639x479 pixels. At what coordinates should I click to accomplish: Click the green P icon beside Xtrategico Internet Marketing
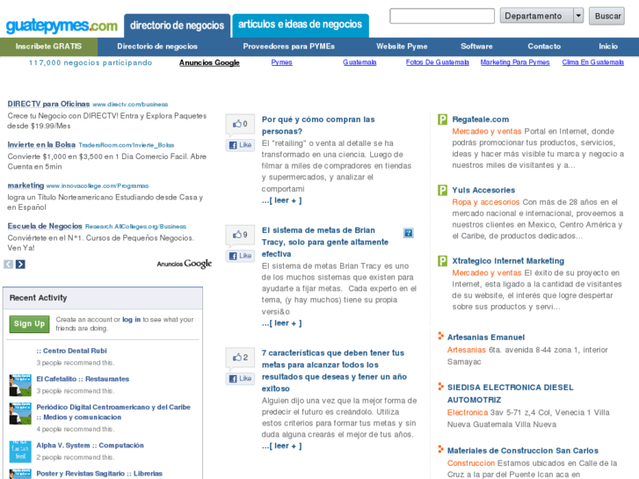(442, 261)
